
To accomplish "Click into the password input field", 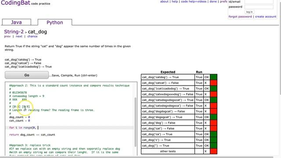I will 259,7.
